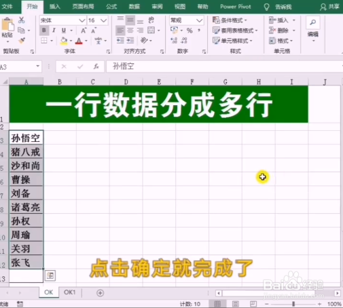The width and height of the screenshot is (343, 308).
Task: Click the Cut scissors icon
Action: point(22,20)
